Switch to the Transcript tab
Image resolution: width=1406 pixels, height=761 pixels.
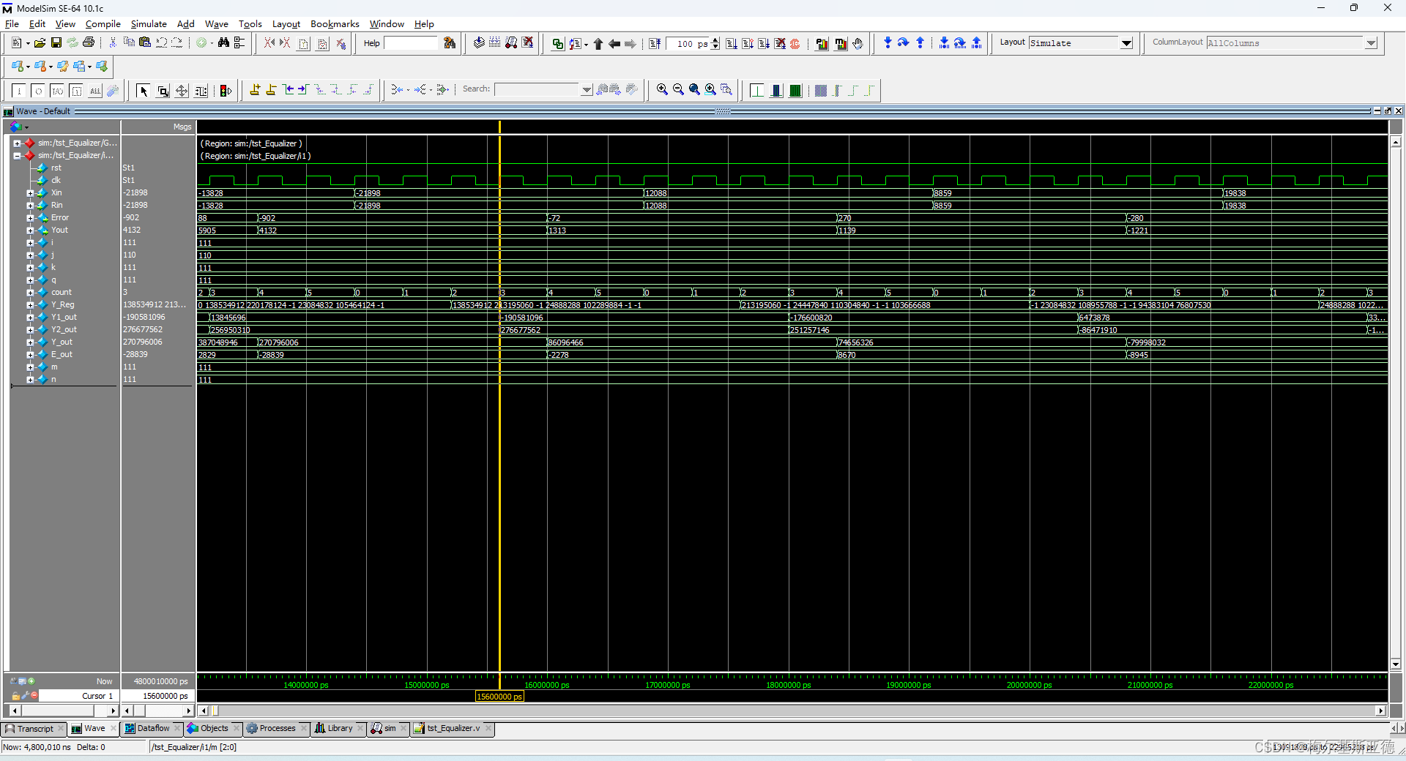34,729
